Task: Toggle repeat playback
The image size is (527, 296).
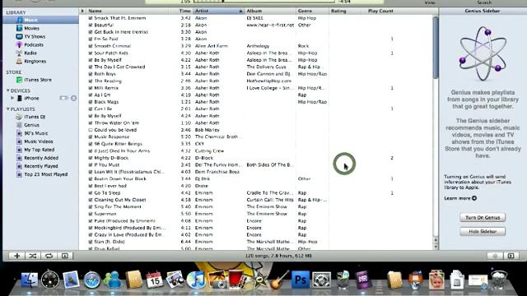Action: pyautogui.click(x=49, y=256)
